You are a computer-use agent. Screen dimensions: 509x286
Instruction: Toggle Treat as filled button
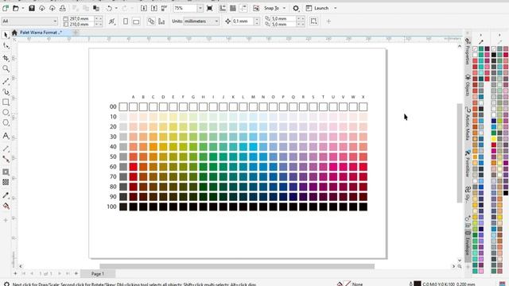click(313, 21)
